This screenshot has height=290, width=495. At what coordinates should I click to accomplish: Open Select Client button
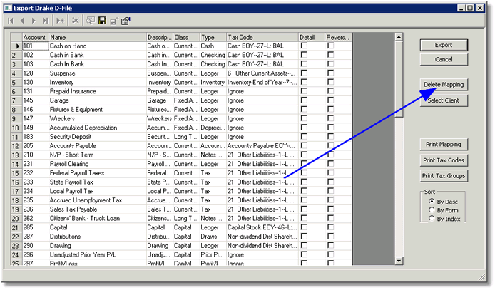(x=444, y=100)
